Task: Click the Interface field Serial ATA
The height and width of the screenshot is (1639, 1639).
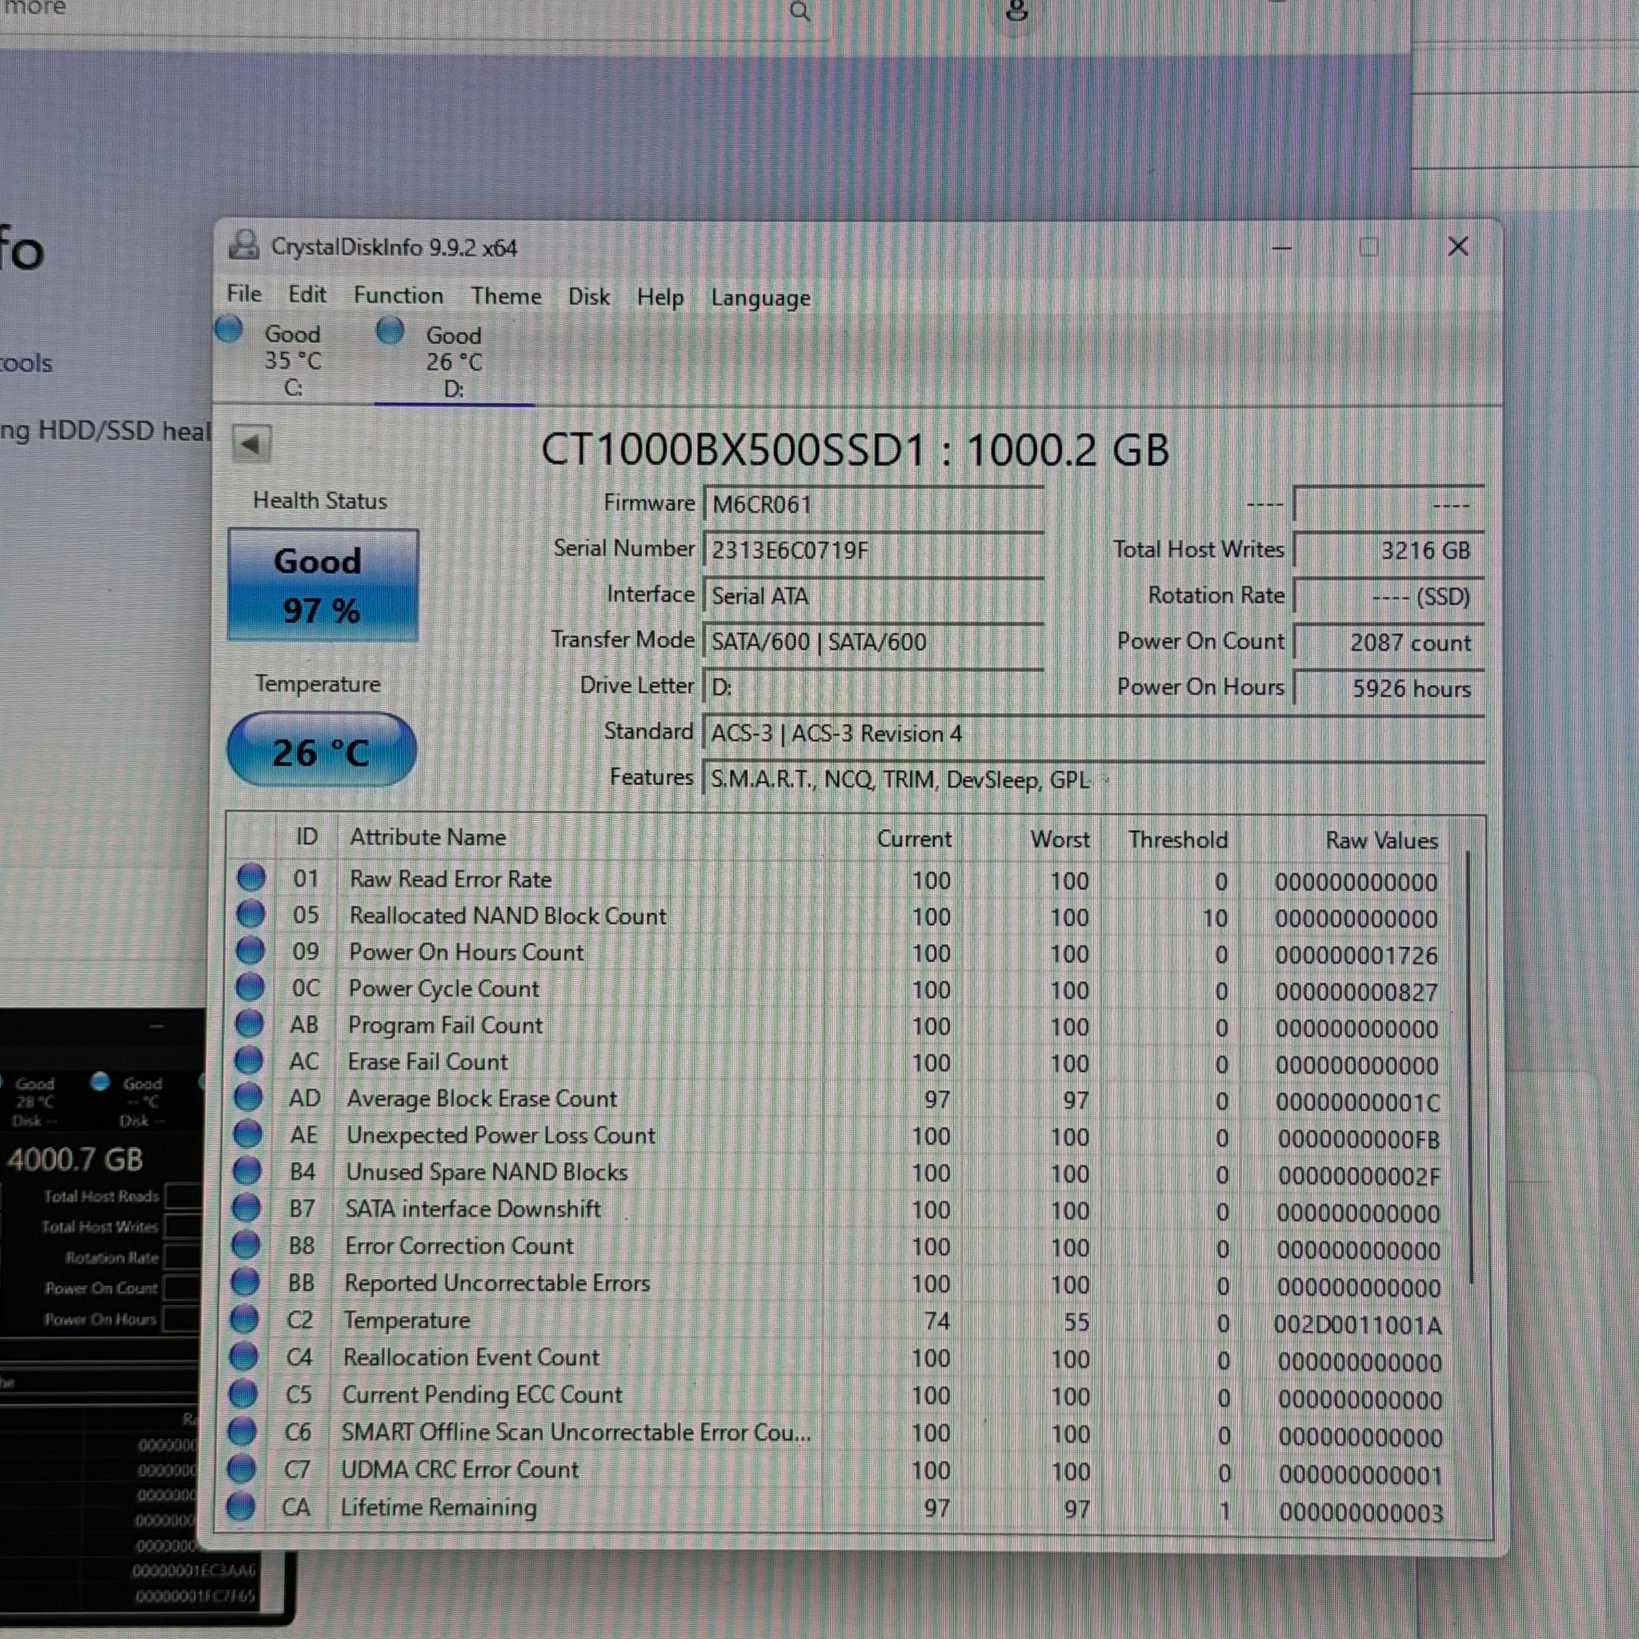Action: 873,596
